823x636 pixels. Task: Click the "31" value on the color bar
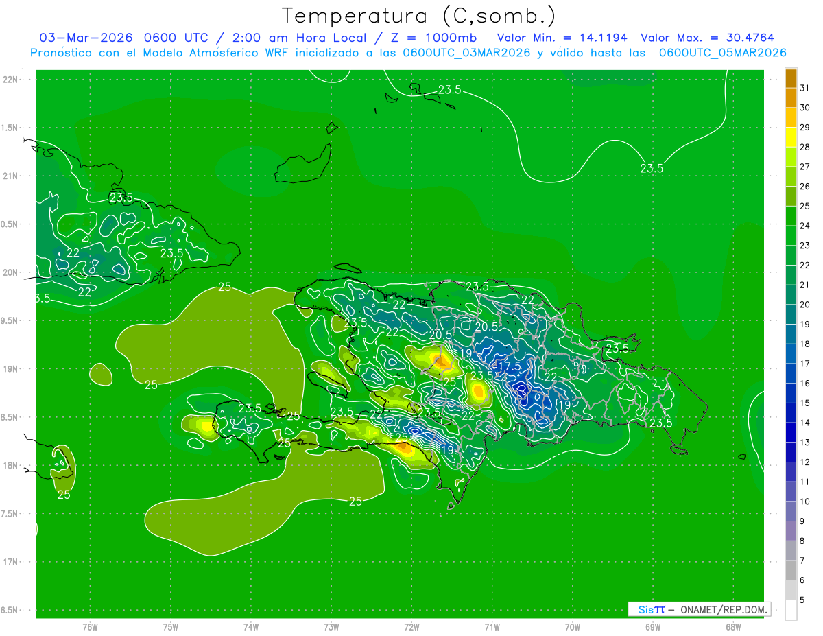point(804,88)
